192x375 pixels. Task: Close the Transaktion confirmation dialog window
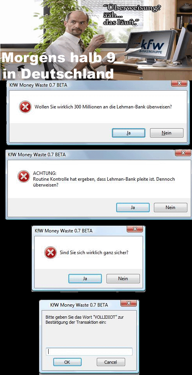point(129,303)
